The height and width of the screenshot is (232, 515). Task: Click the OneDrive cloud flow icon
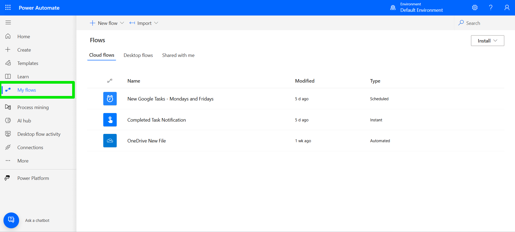coord(110,141)
